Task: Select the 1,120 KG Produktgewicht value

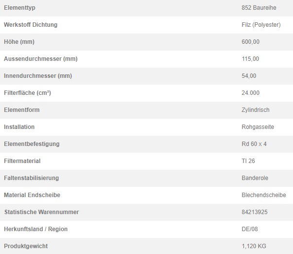Action: 254,246
